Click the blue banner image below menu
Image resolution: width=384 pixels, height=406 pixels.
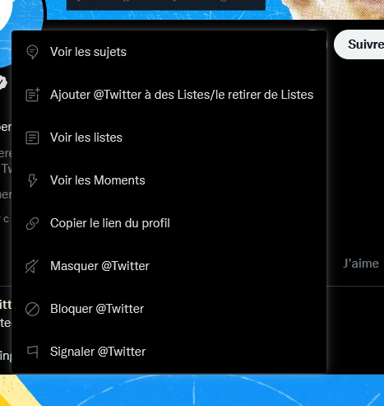[x=192, y=390]
